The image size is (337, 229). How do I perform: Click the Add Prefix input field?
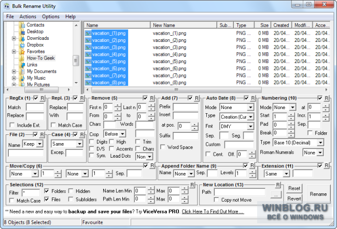[x=186, y=107]
